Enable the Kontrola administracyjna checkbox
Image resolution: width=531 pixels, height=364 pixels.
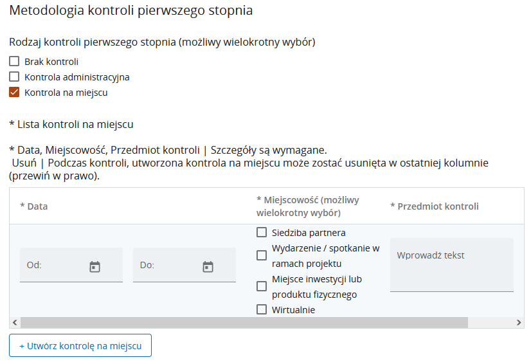(14, 77)
